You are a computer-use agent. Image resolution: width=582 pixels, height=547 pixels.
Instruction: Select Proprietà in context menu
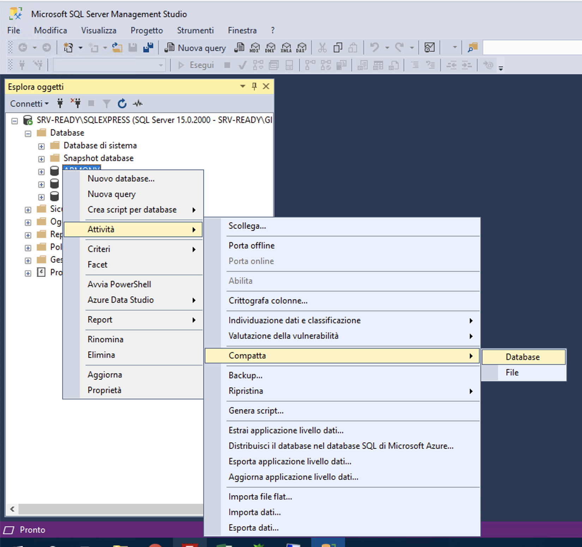(x=133, y=390)
